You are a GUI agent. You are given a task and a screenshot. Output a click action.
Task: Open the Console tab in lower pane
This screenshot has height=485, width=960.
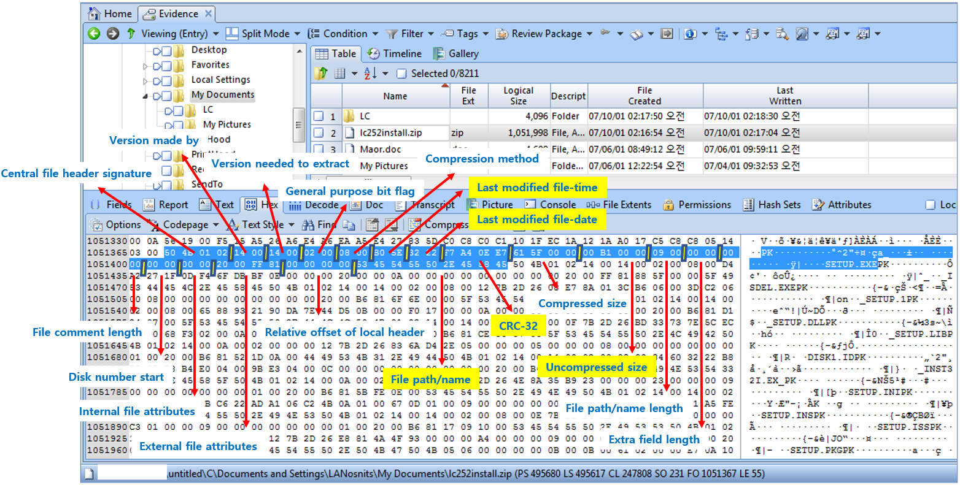[x=549, y=205]
